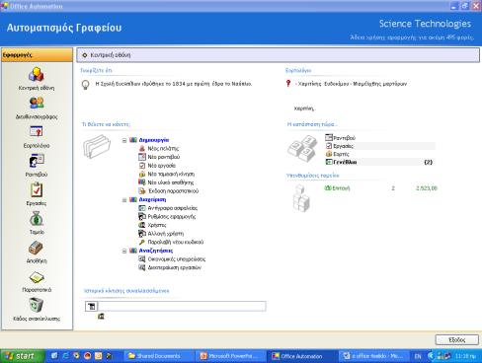The image size is (482, 363).
Task: Open the address book people icon
Action: [x=37, y=104]
